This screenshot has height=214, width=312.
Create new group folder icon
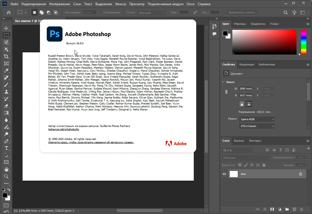pyautogui.click(x=287, y=209)
